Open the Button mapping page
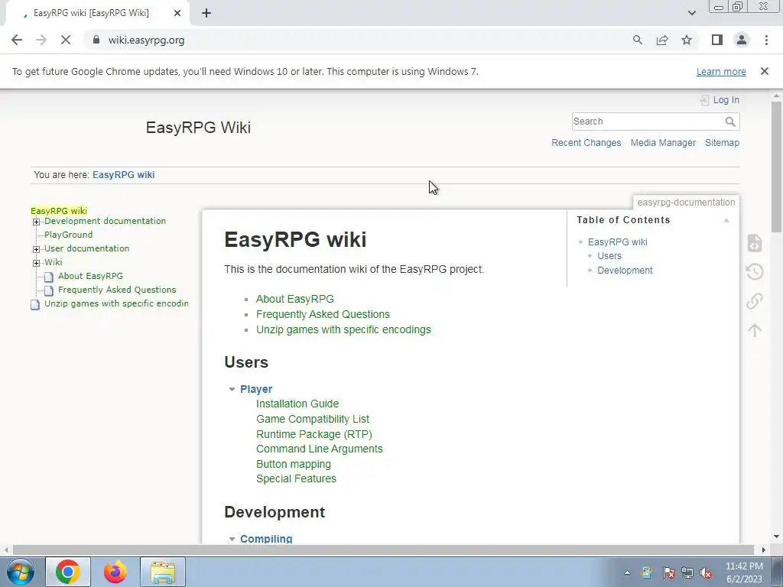783x587 pixels. (293, 464)
